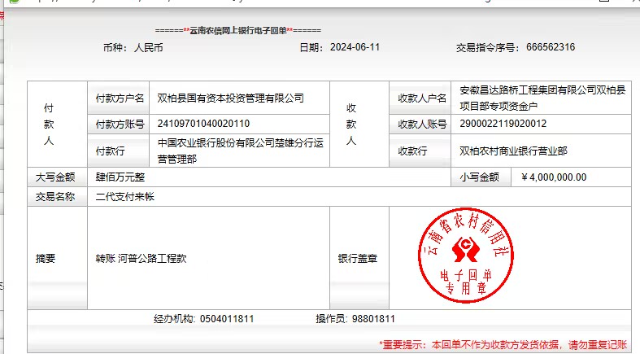This screenshot has width=640, height=354.
Task: Select the currency value 人民币
Action: [148, 47]
